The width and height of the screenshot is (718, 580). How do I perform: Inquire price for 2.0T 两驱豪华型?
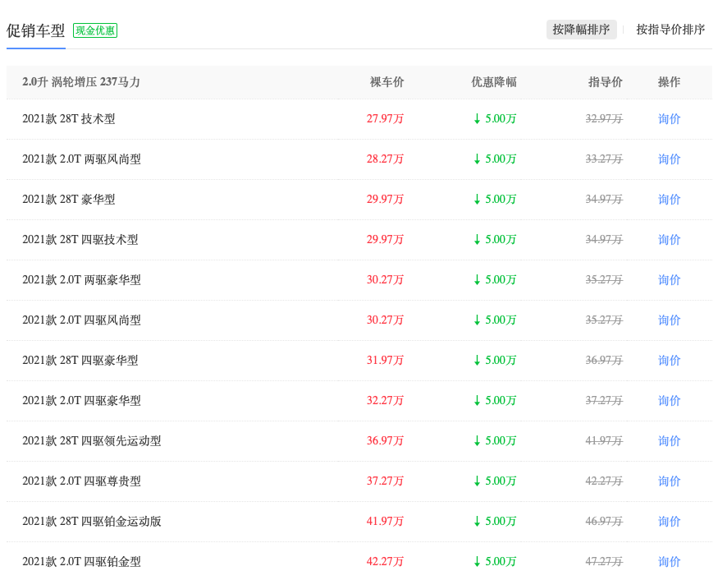coord(669,280)
